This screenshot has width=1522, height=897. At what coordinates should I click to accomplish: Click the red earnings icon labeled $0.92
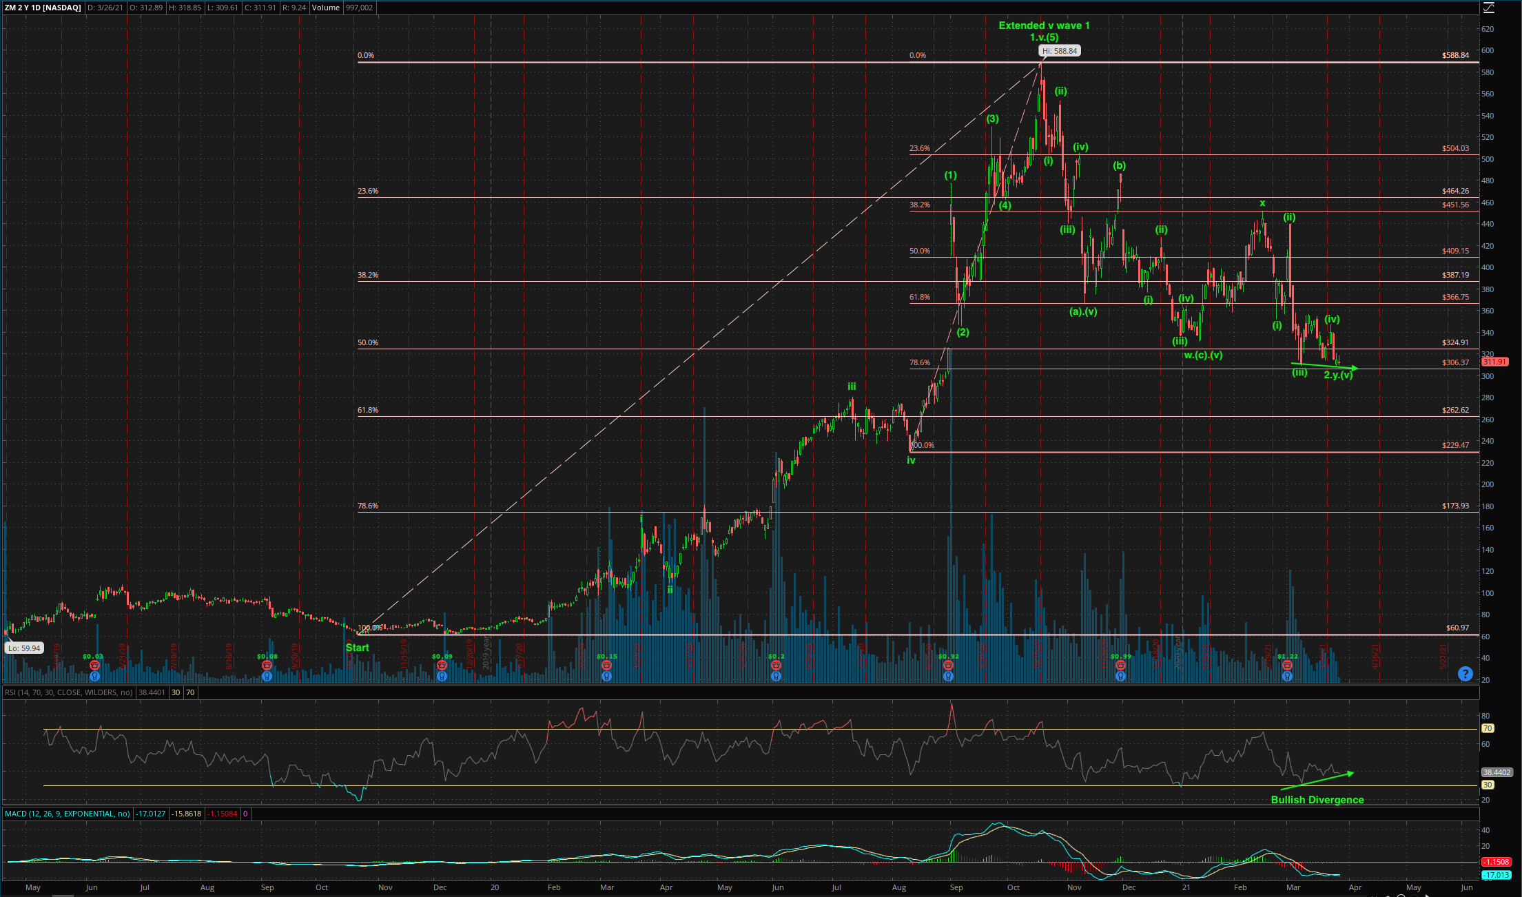point(948,666)
